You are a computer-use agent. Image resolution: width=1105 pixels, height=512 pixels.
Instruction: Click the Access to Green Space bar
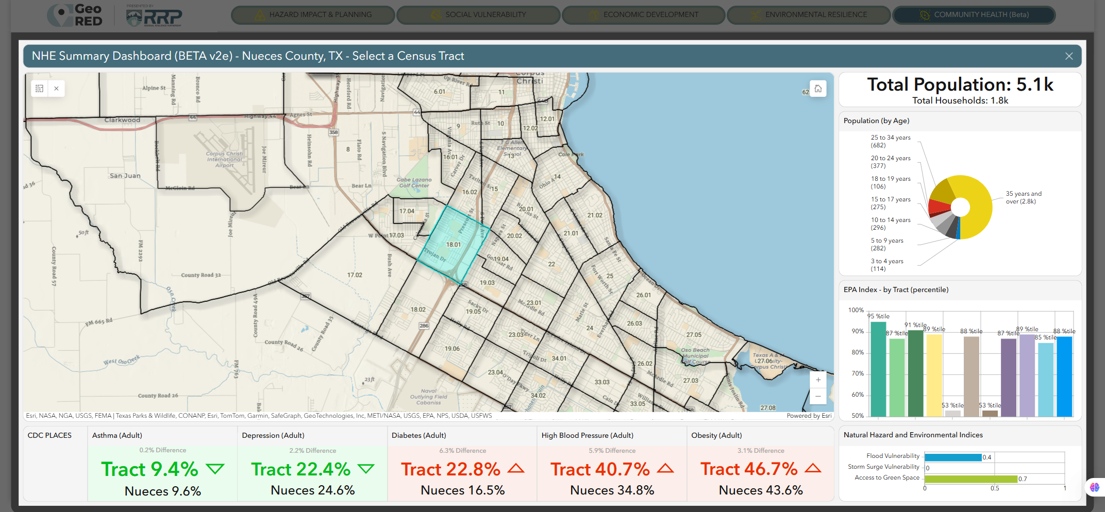970,479
